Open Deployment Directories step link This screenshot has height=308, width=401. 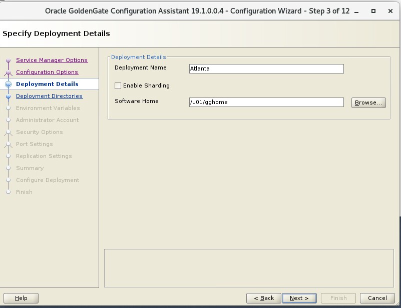coord(50,96)
